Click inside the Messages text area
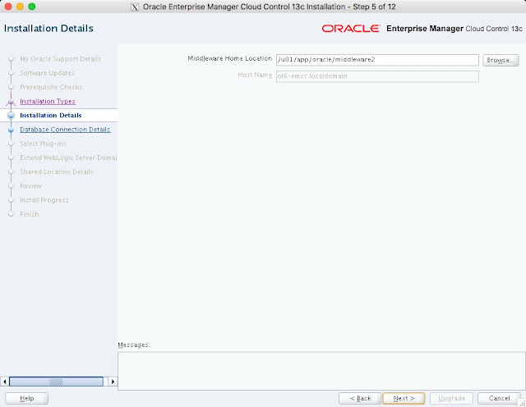The width and height of the screenshot is (526, 407). click(321, 371)
